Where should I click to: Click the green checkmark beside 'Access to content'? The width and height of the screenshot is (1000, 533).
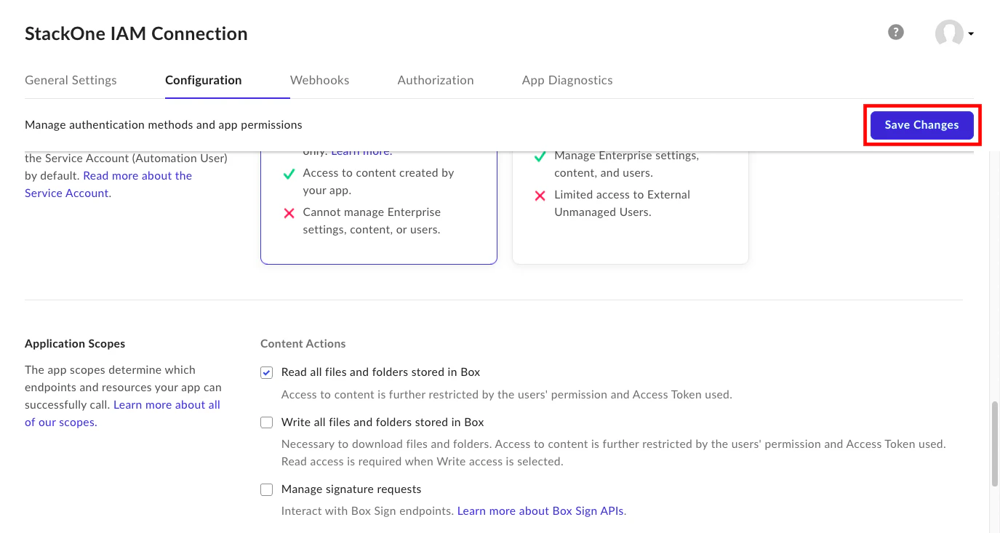click(x=289, y=174)
